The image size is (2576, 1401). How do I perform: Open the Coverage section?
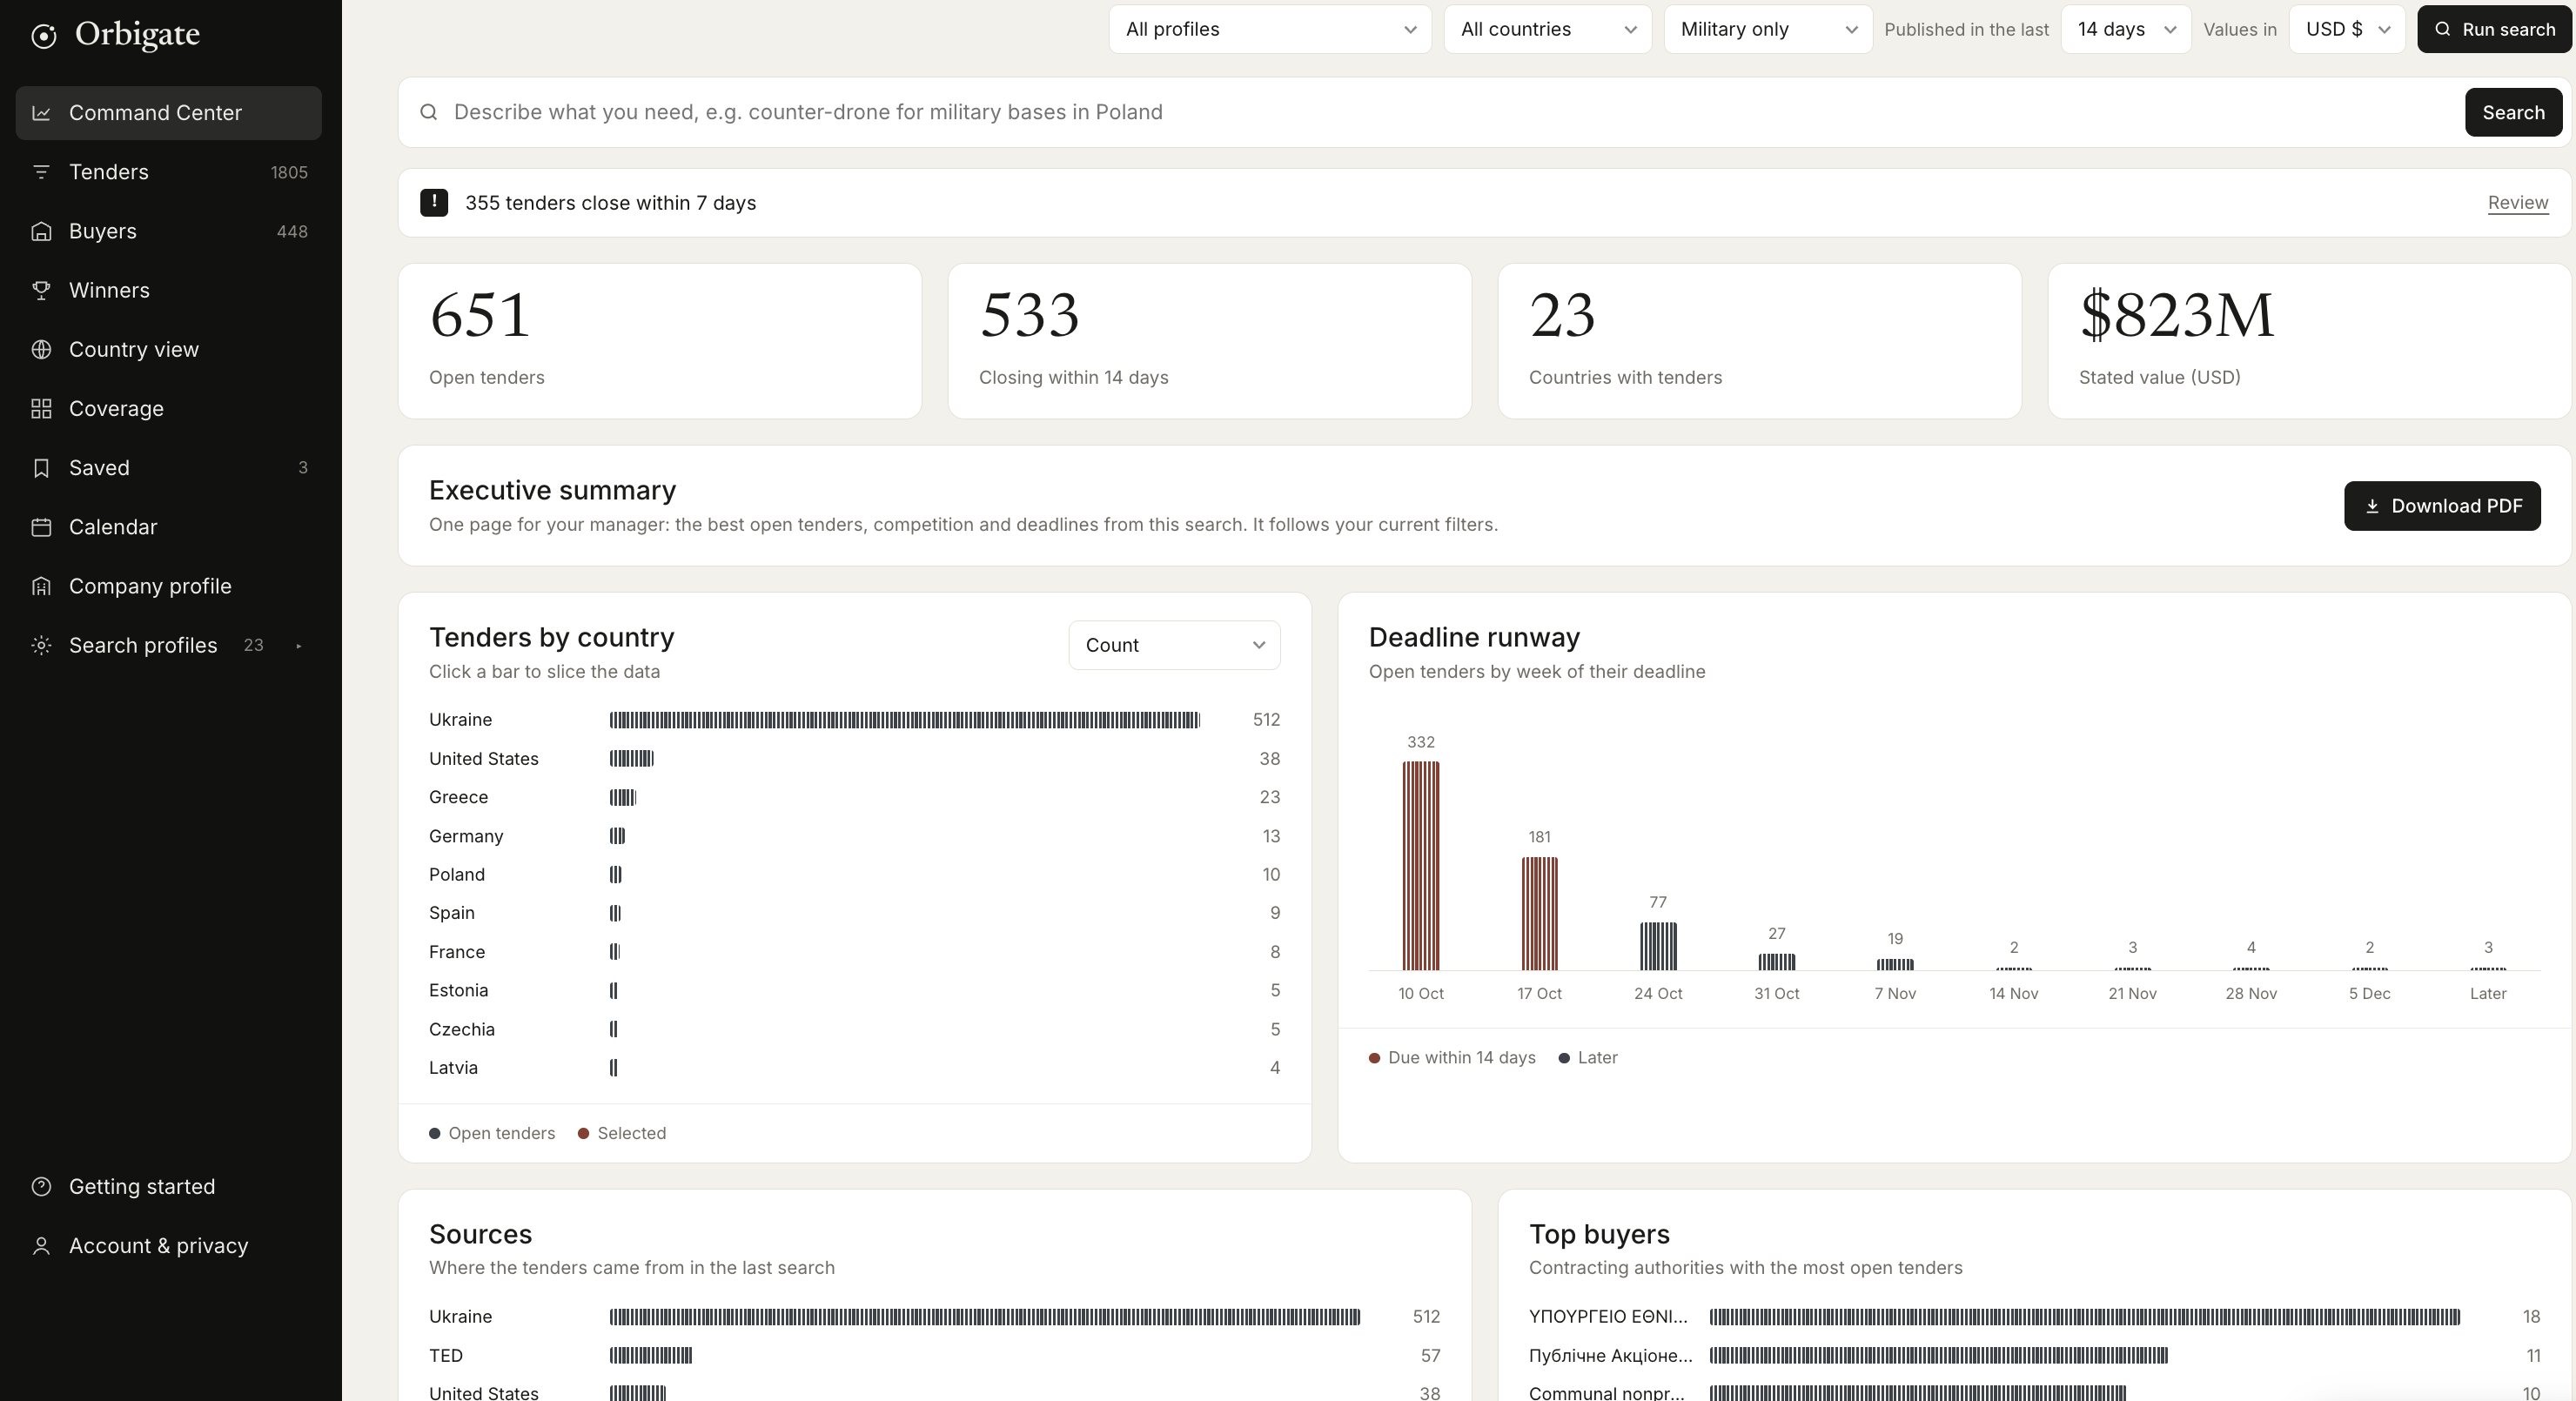pyautogui.click(x=168, y=408)
